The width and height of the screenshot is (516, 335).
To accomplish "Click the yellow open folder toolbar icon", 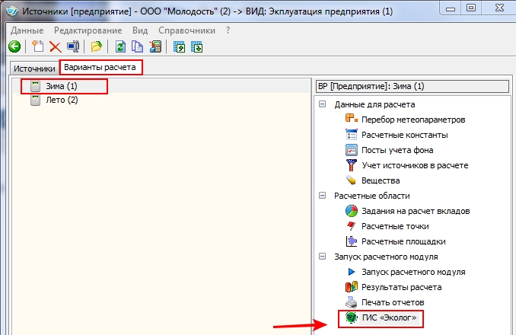I will 97,47.
